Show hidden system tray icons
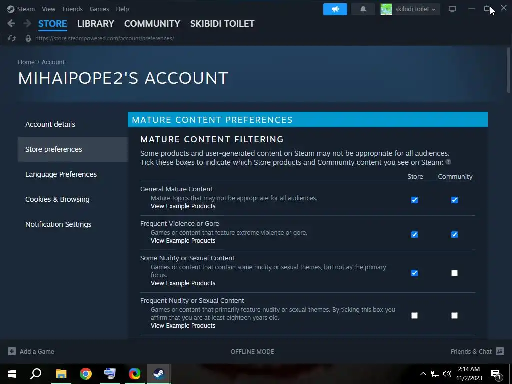 pos(423,374)
